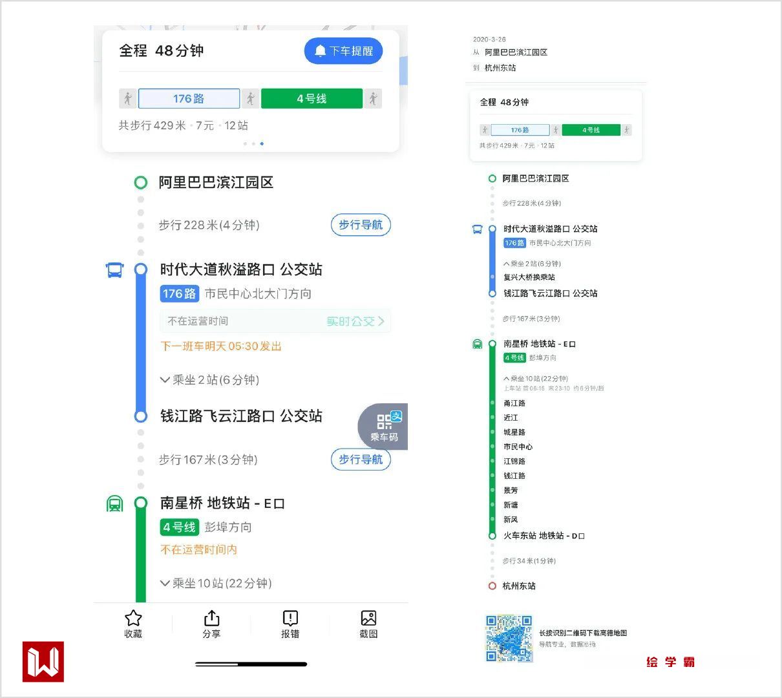Select 江锦路 station
This screenshot has height=698, width=782.
[514, 461]
